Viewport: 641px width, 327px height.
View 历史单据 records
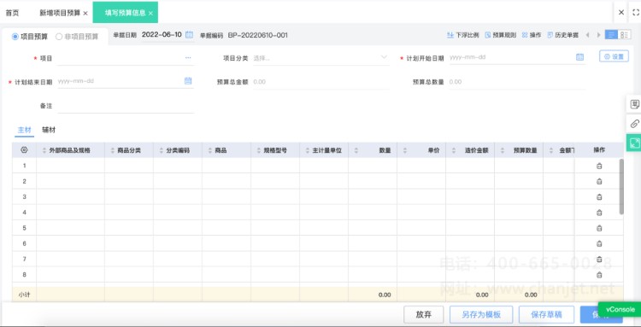(563, 35)
